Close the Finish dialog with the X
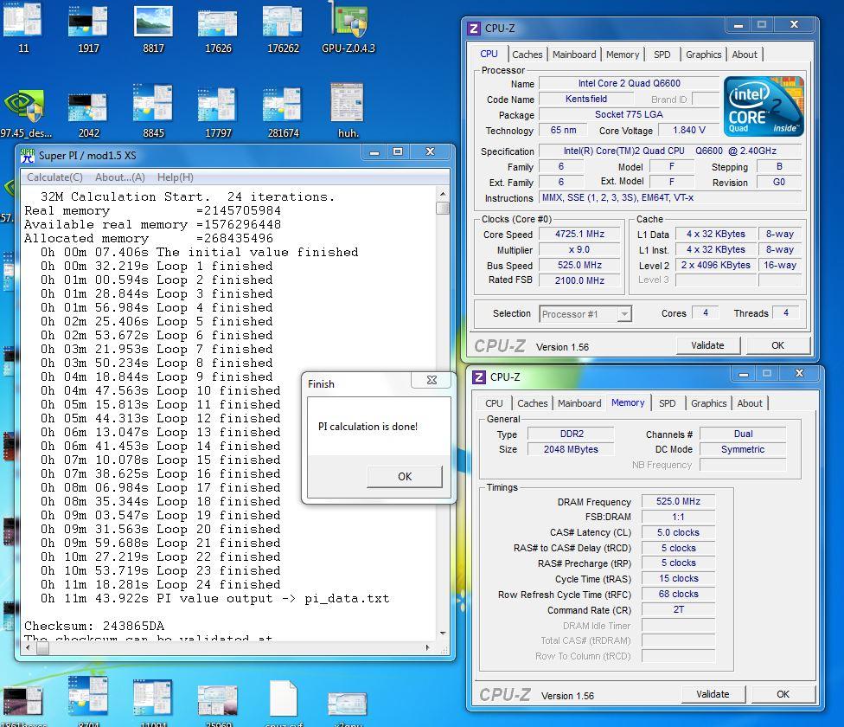 coord(432,380)
